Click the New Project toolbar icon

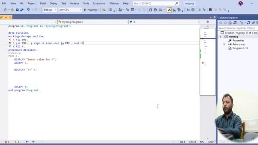pos(5,10)
